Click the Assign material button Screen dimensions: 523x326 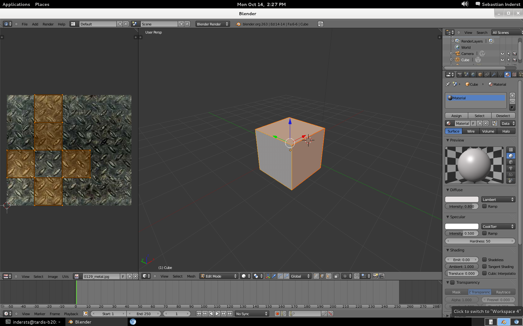[456, 115]
